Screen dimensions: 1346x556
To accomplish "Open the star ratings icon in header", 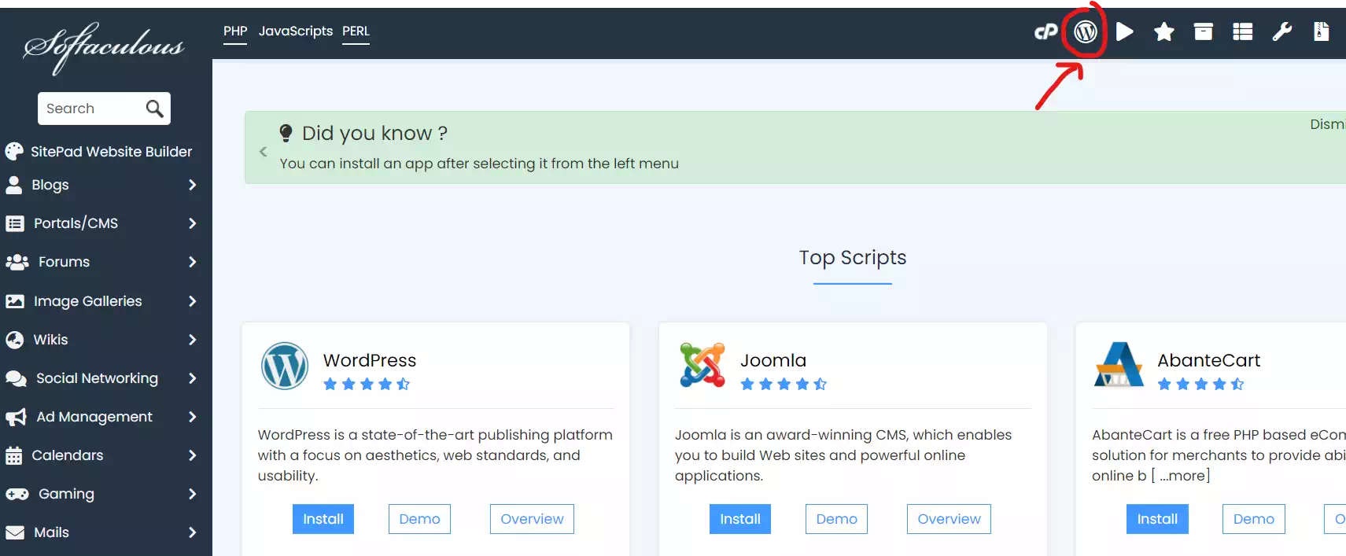I will tap(1164, 31).
